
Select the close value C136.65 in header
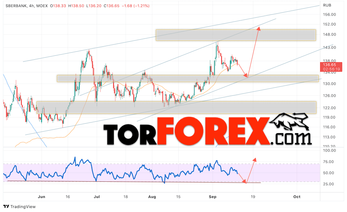tap(111, 6)
